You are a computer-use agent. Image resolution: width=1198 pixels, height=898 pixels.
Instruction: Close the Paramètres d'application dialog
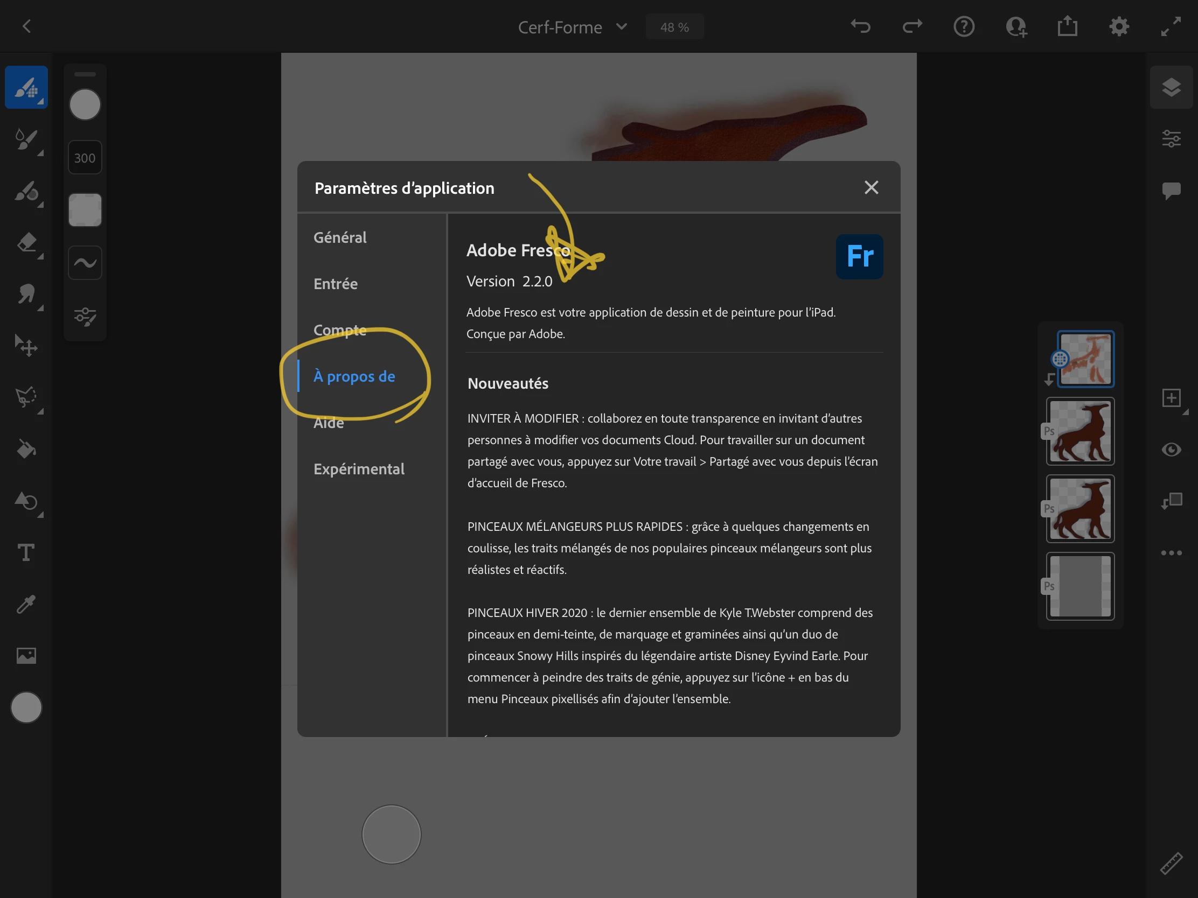click(871, 187)
